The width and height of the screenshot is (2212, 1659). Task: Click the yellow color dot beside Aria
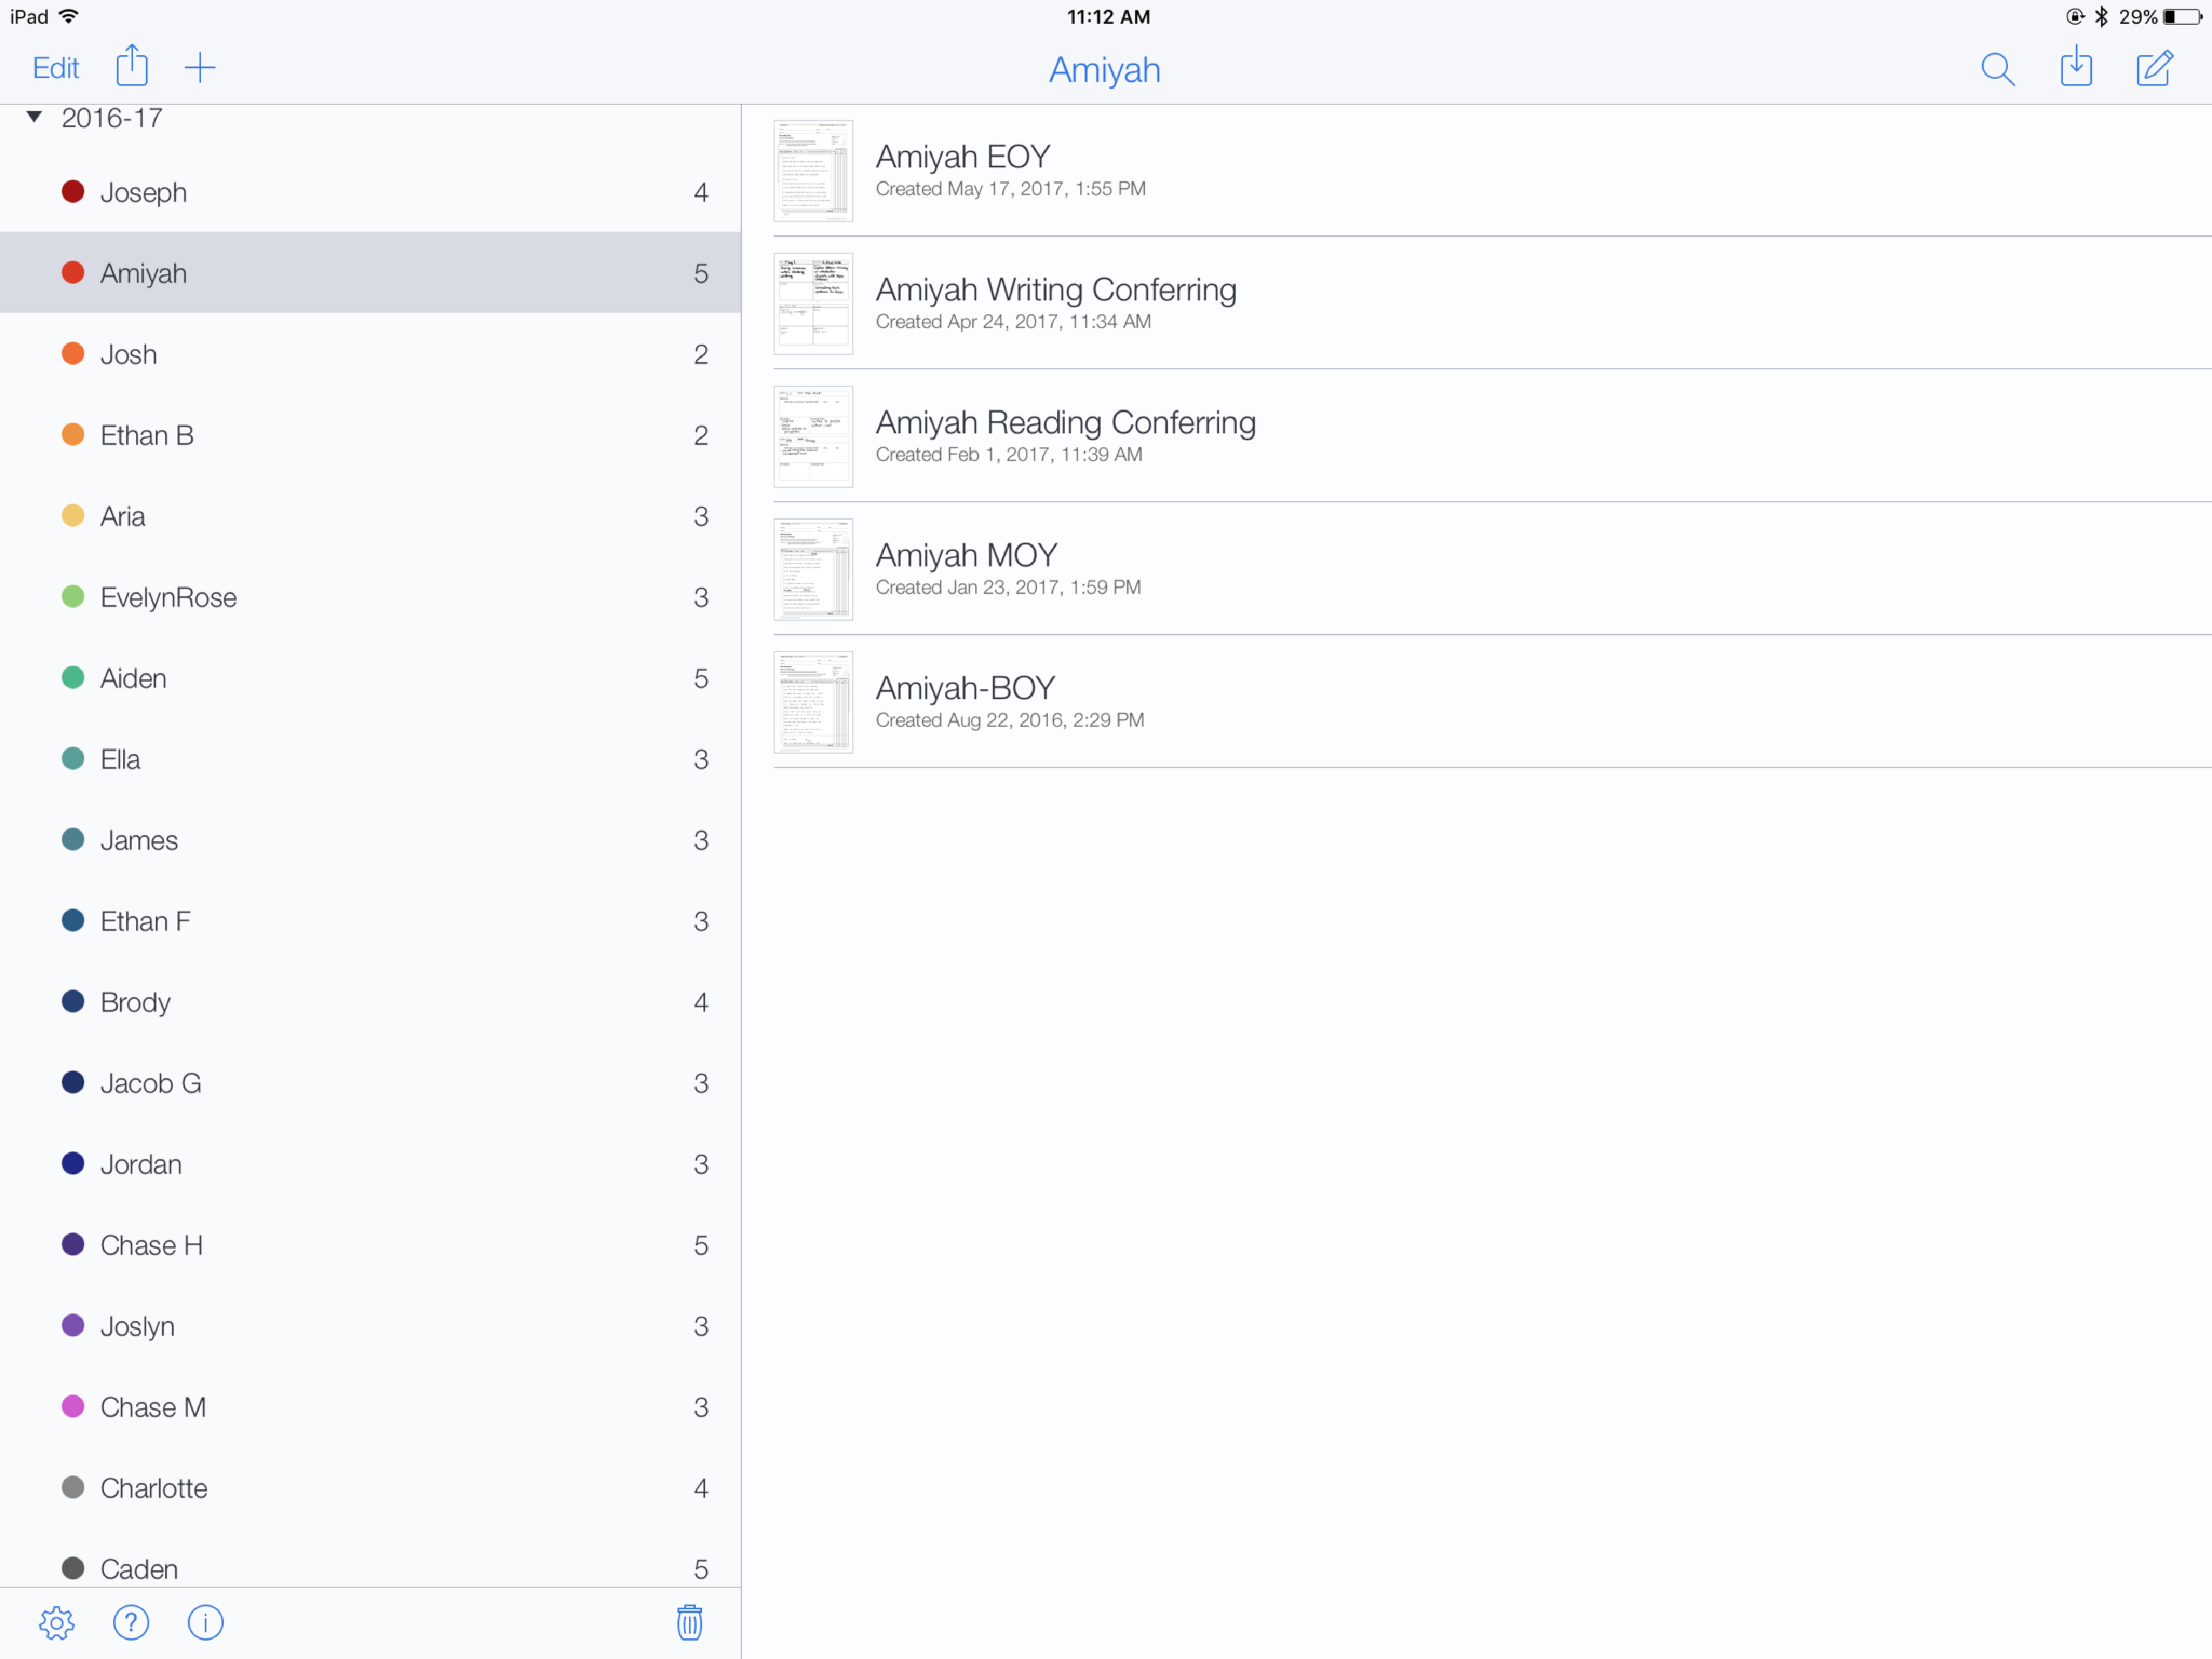(x=73, y=515)
